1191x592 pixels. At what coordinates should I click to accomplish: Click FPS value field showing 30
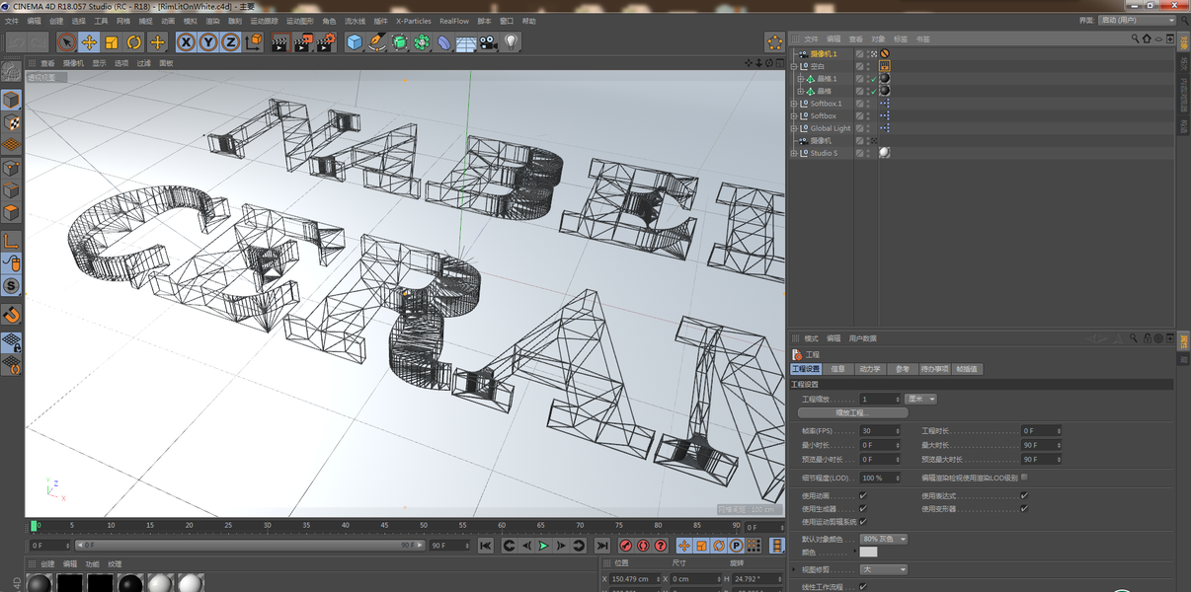coord(880,431)
